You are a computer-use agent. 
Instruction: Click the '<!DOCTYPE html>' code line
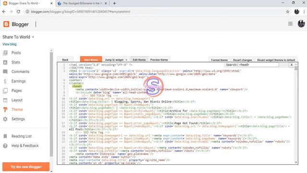(x=81, y=68)
